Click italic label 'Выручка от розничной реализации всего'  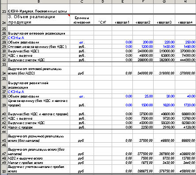(x=36, y=138)
